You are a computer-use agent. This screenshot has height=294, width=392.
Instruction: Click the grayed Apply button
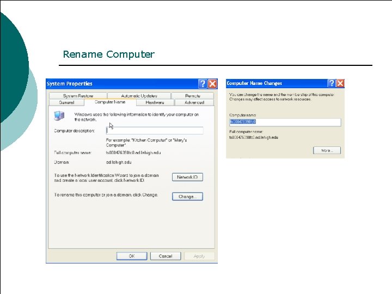tap(199, 256)
